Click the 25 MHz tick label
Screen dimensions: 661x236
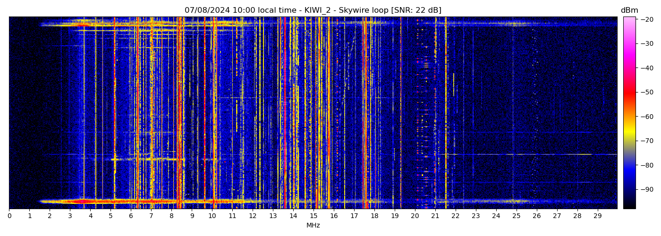pyautogui.click(x=516, y=216)
